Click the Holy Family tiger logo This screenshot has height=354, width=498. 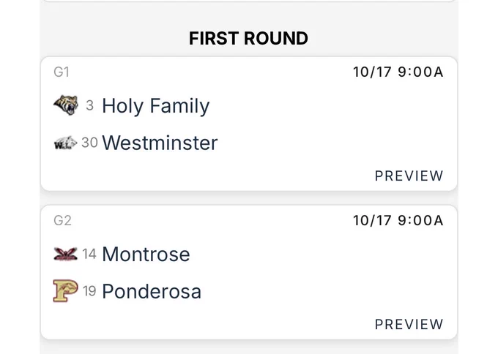click(x=66, y=105)
